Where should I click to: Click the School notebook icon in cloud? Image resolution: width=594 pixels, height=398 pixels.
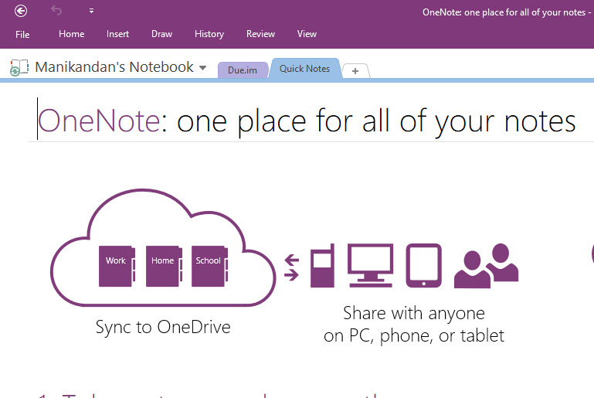click(x=209, y=266)
